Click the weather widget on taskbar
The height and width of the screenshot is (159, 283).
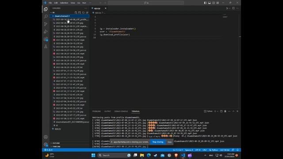click(50, 155)
